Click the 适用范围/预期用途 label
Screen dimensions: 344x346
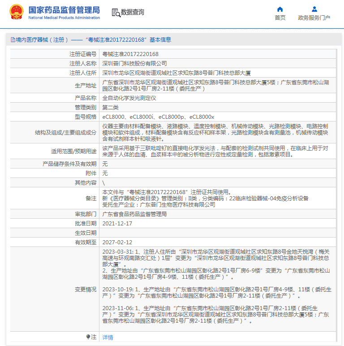(x=74, y=151)
